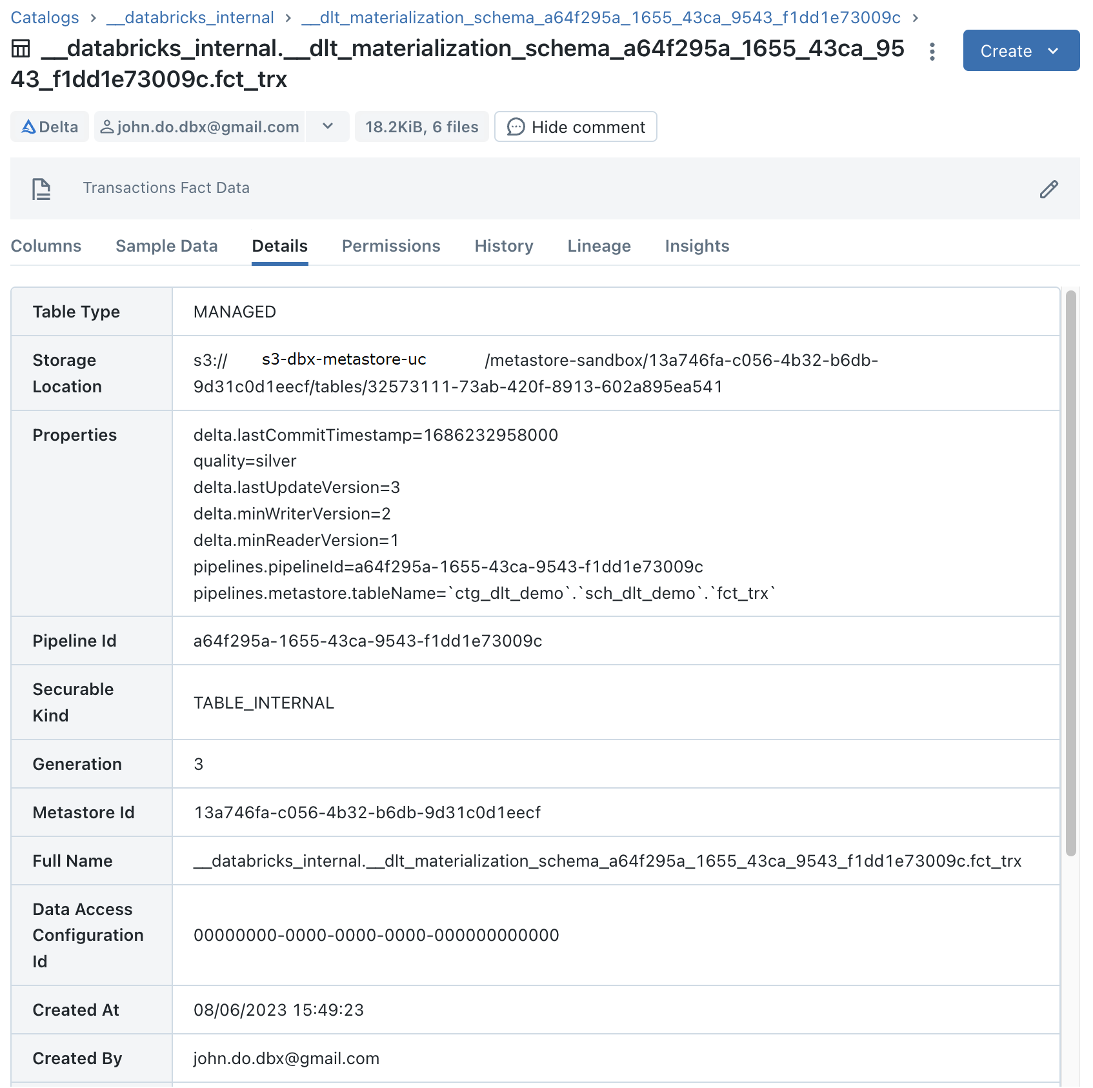Click the Pipeline Id row label
The width and height of the screenshot is (1093, 1088).
coord(75,641)
